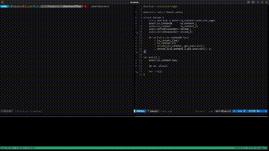Click the red exit-status '1' prompt segment

[x=85, y=6]
